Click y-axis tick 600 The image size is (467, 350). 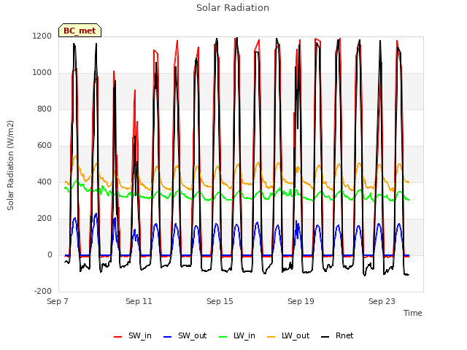pos(45,146)
